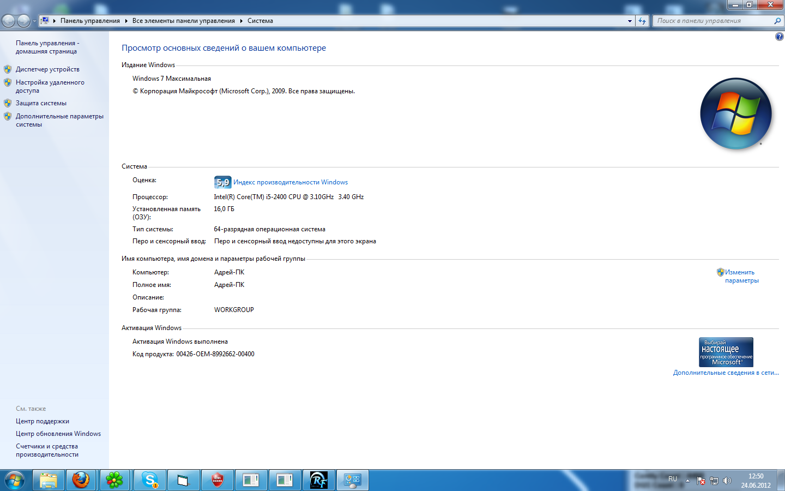Click the Action Center flag tray icon
Screen dimensions: 785x491
[701, 481]
